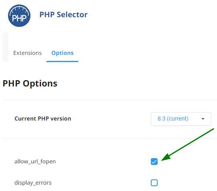Select the 8.3 (current) version text
Image resolution: width=217 pixels, height=191 pixels.
tap(173, 119)
